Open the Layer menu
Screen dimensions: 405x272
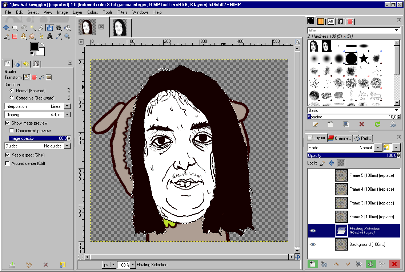coord(77,12)
